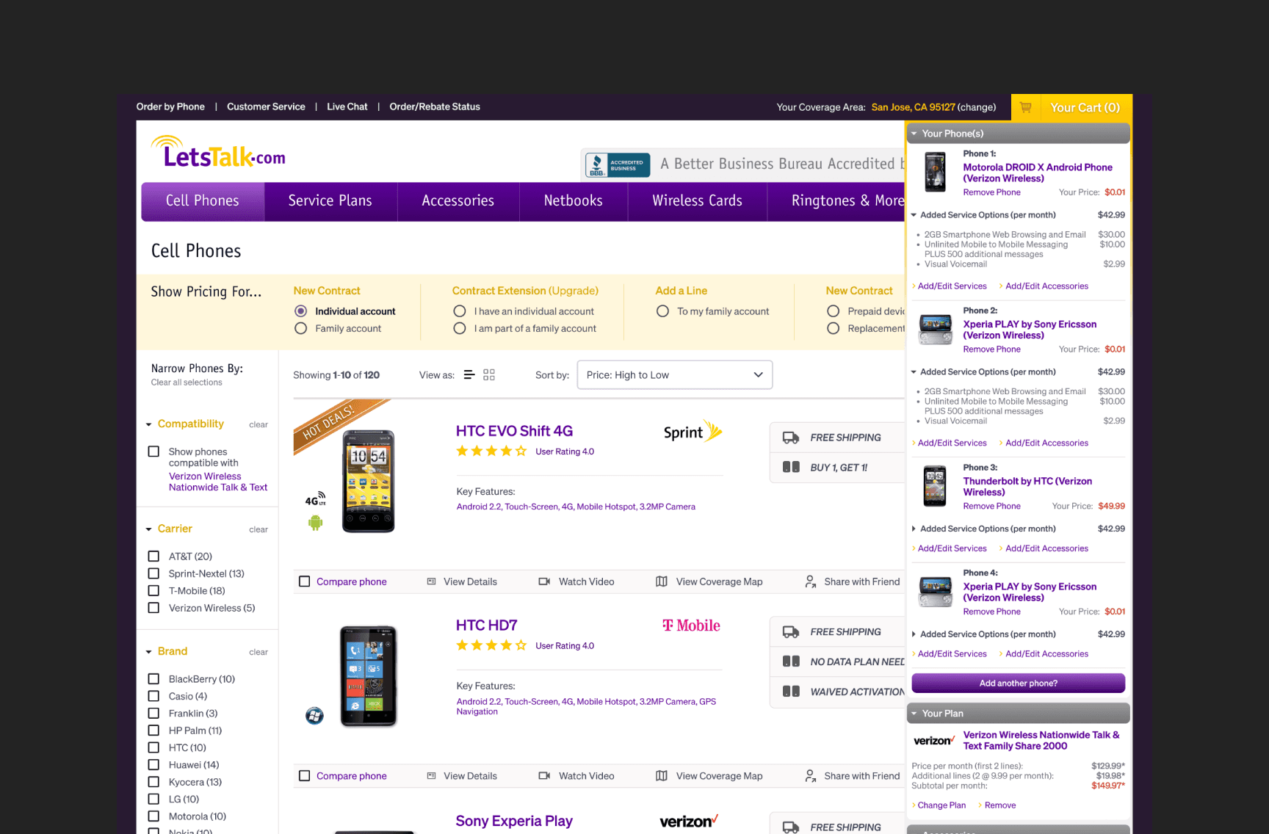This screenshot has width=1269, height=834.
Task: Click the shopping cart icon
Action: click(1026, 107)
